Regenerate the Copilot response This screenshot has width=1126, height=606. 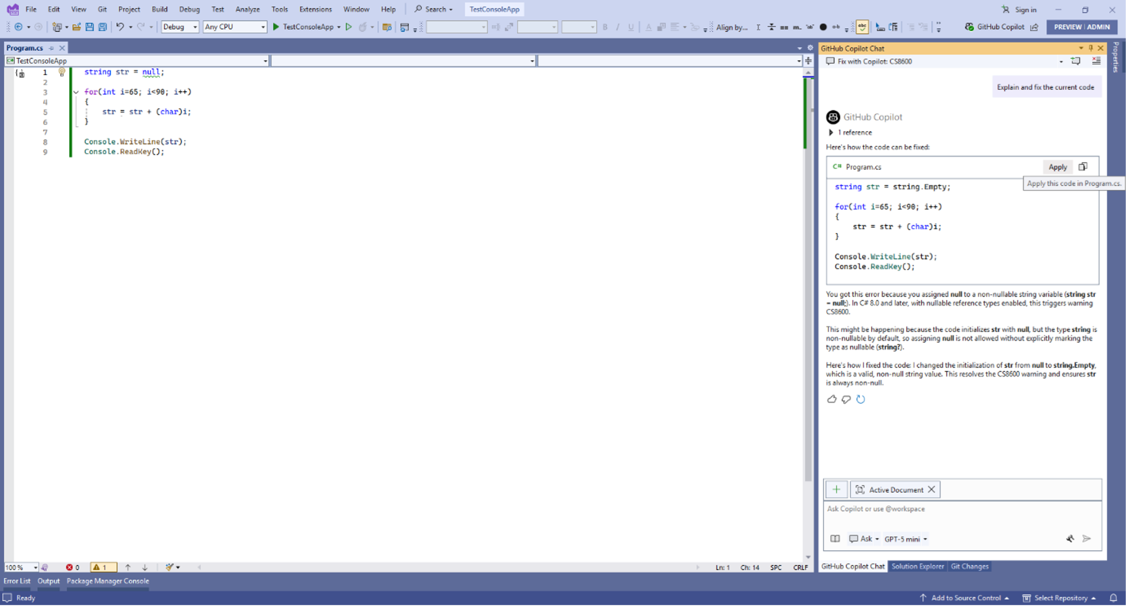pyautogui.click(x=861, y=399)
